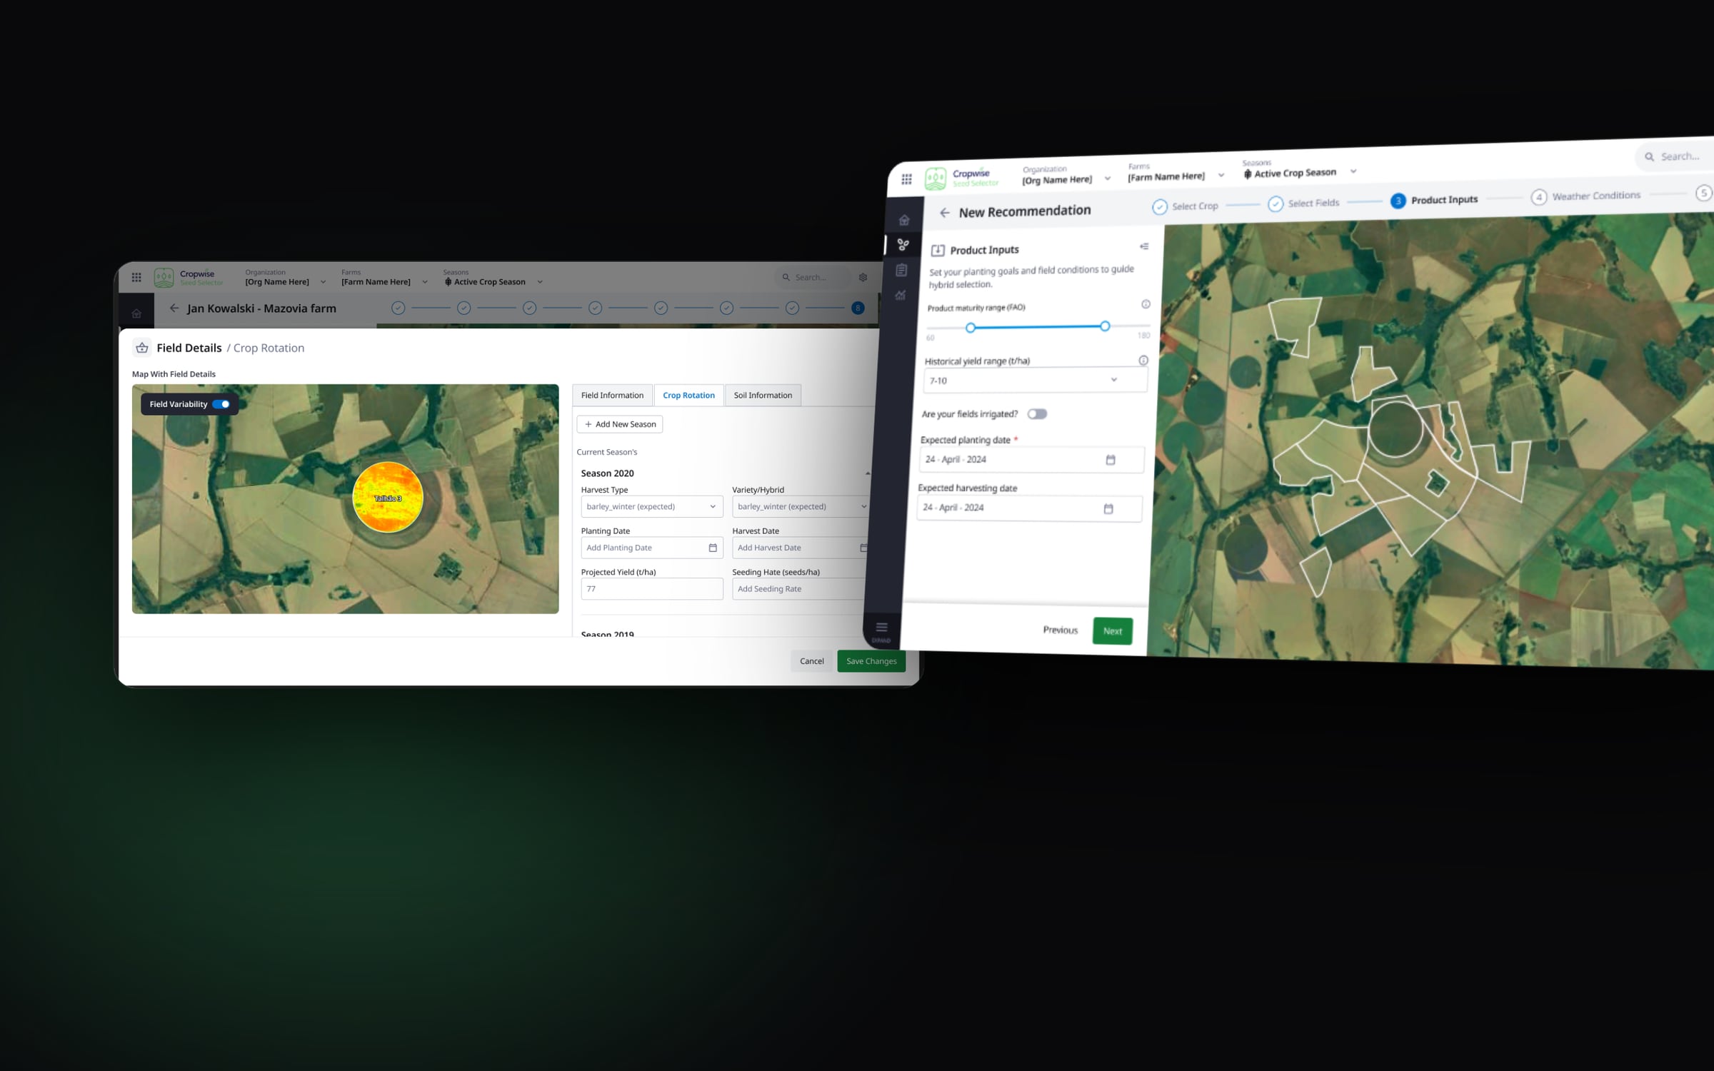Click search box in Field Details window
The height and width of the screenshot is (1071, 1714).
[813, 277]
